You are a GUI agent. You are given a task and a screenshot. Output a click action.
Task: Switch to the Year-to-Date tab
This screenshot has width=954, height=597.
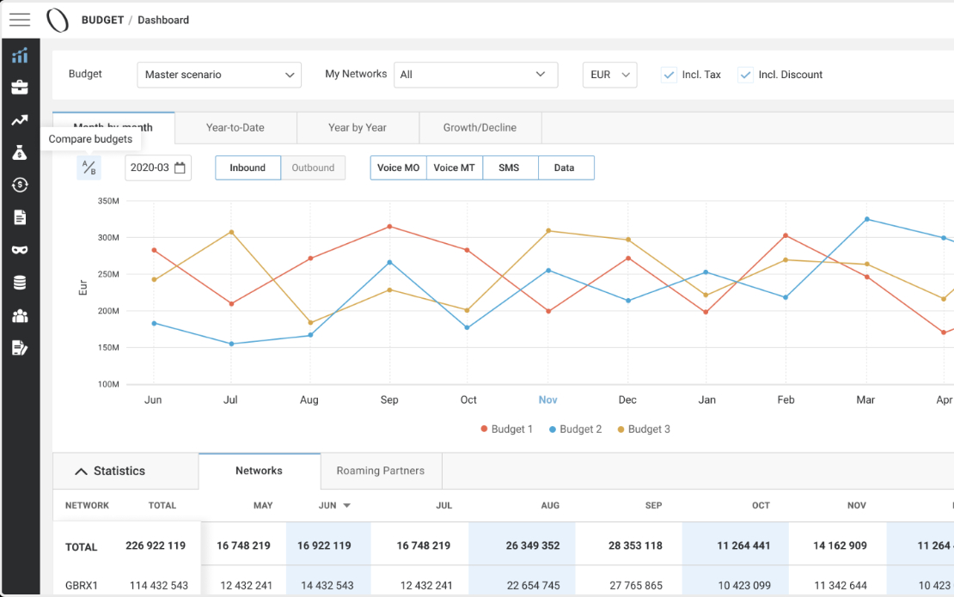coord(235,128)
